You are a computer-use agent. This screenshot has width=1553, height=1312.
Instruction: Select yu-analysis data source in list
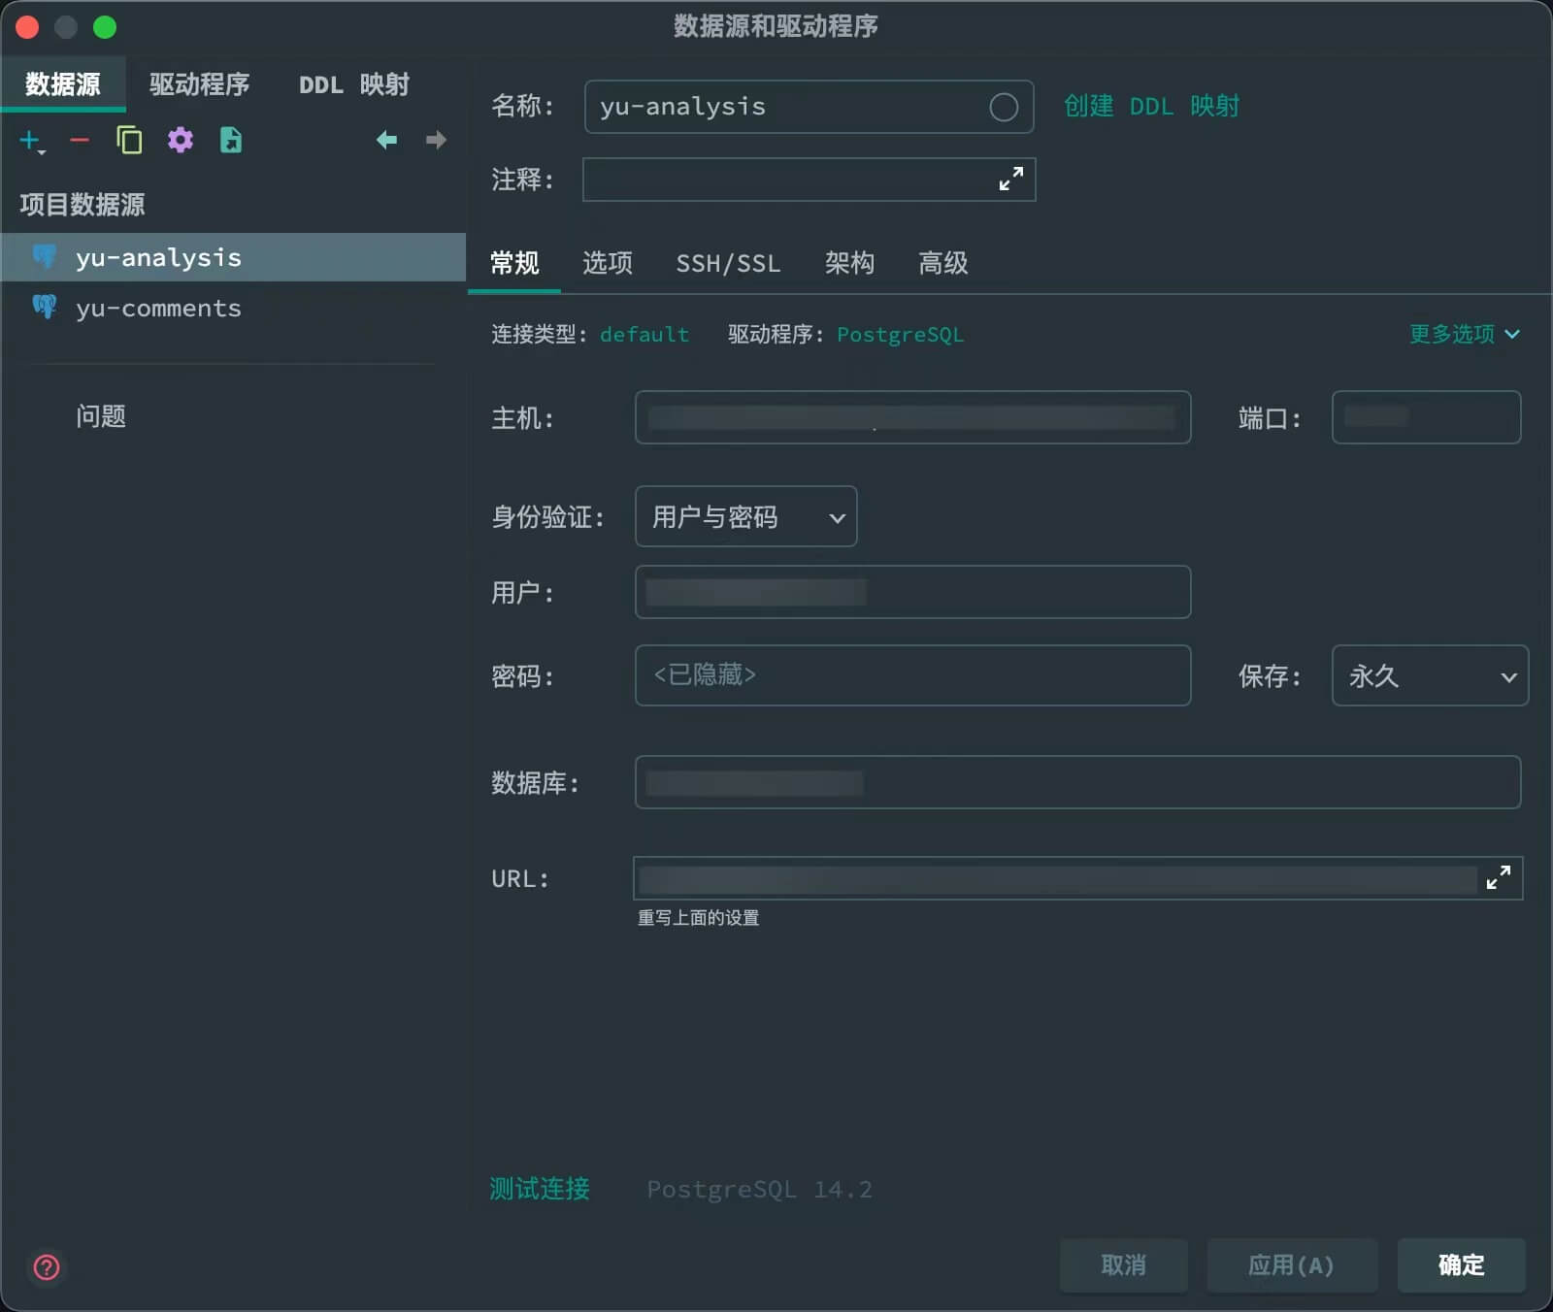[234, 257]
